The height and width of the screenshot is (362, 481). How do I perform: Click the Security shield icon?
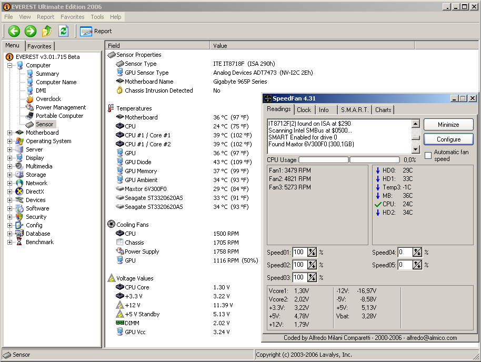(x=19, y=217)
